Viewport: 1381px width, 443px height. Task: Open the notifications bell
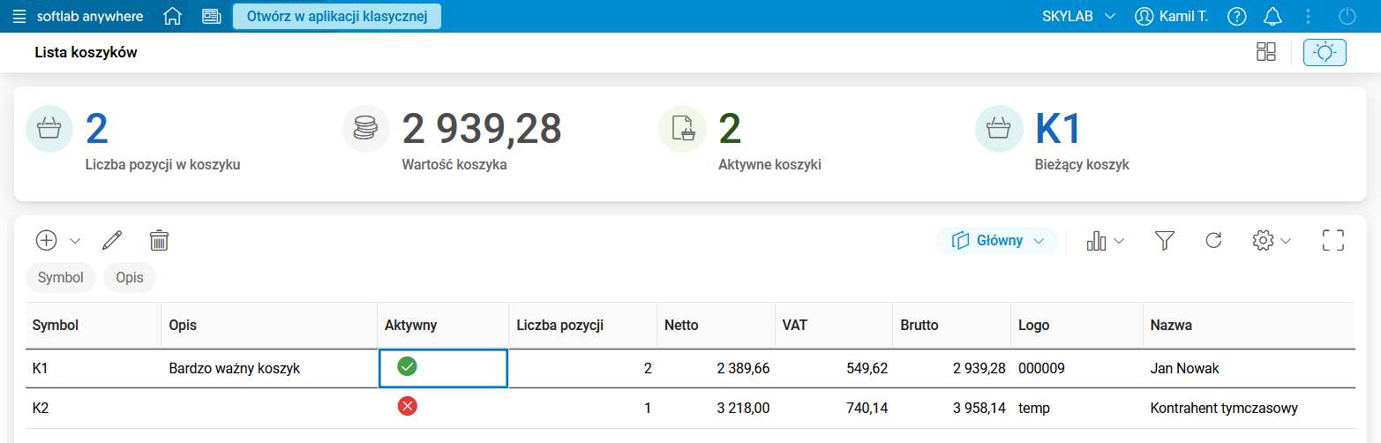(1272, 17)
